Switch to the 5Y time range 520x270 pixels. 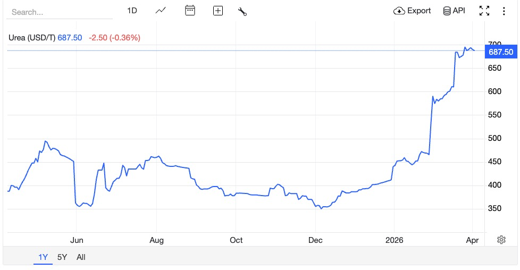coord(62,257)
